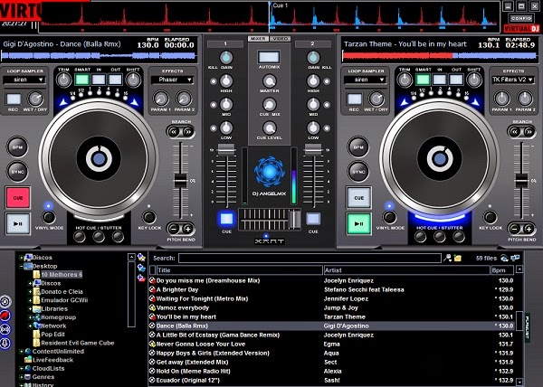Expand the Libraries tree node

pyautogui.click(x=30, y=309)
